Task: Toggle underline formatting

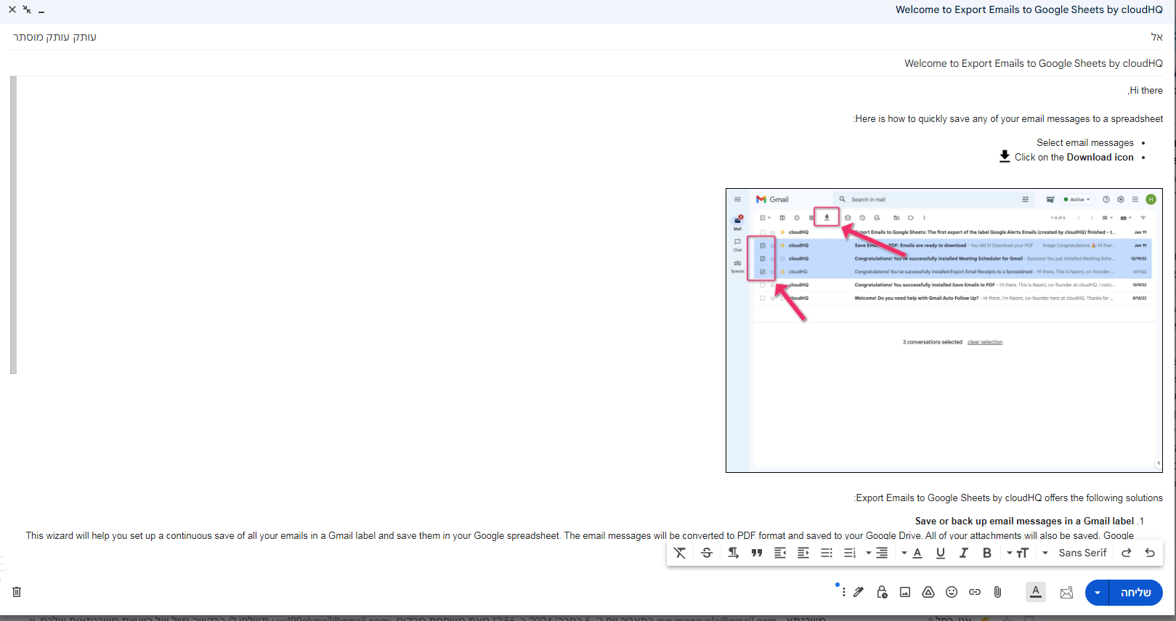Action: (x=941, y=553)
